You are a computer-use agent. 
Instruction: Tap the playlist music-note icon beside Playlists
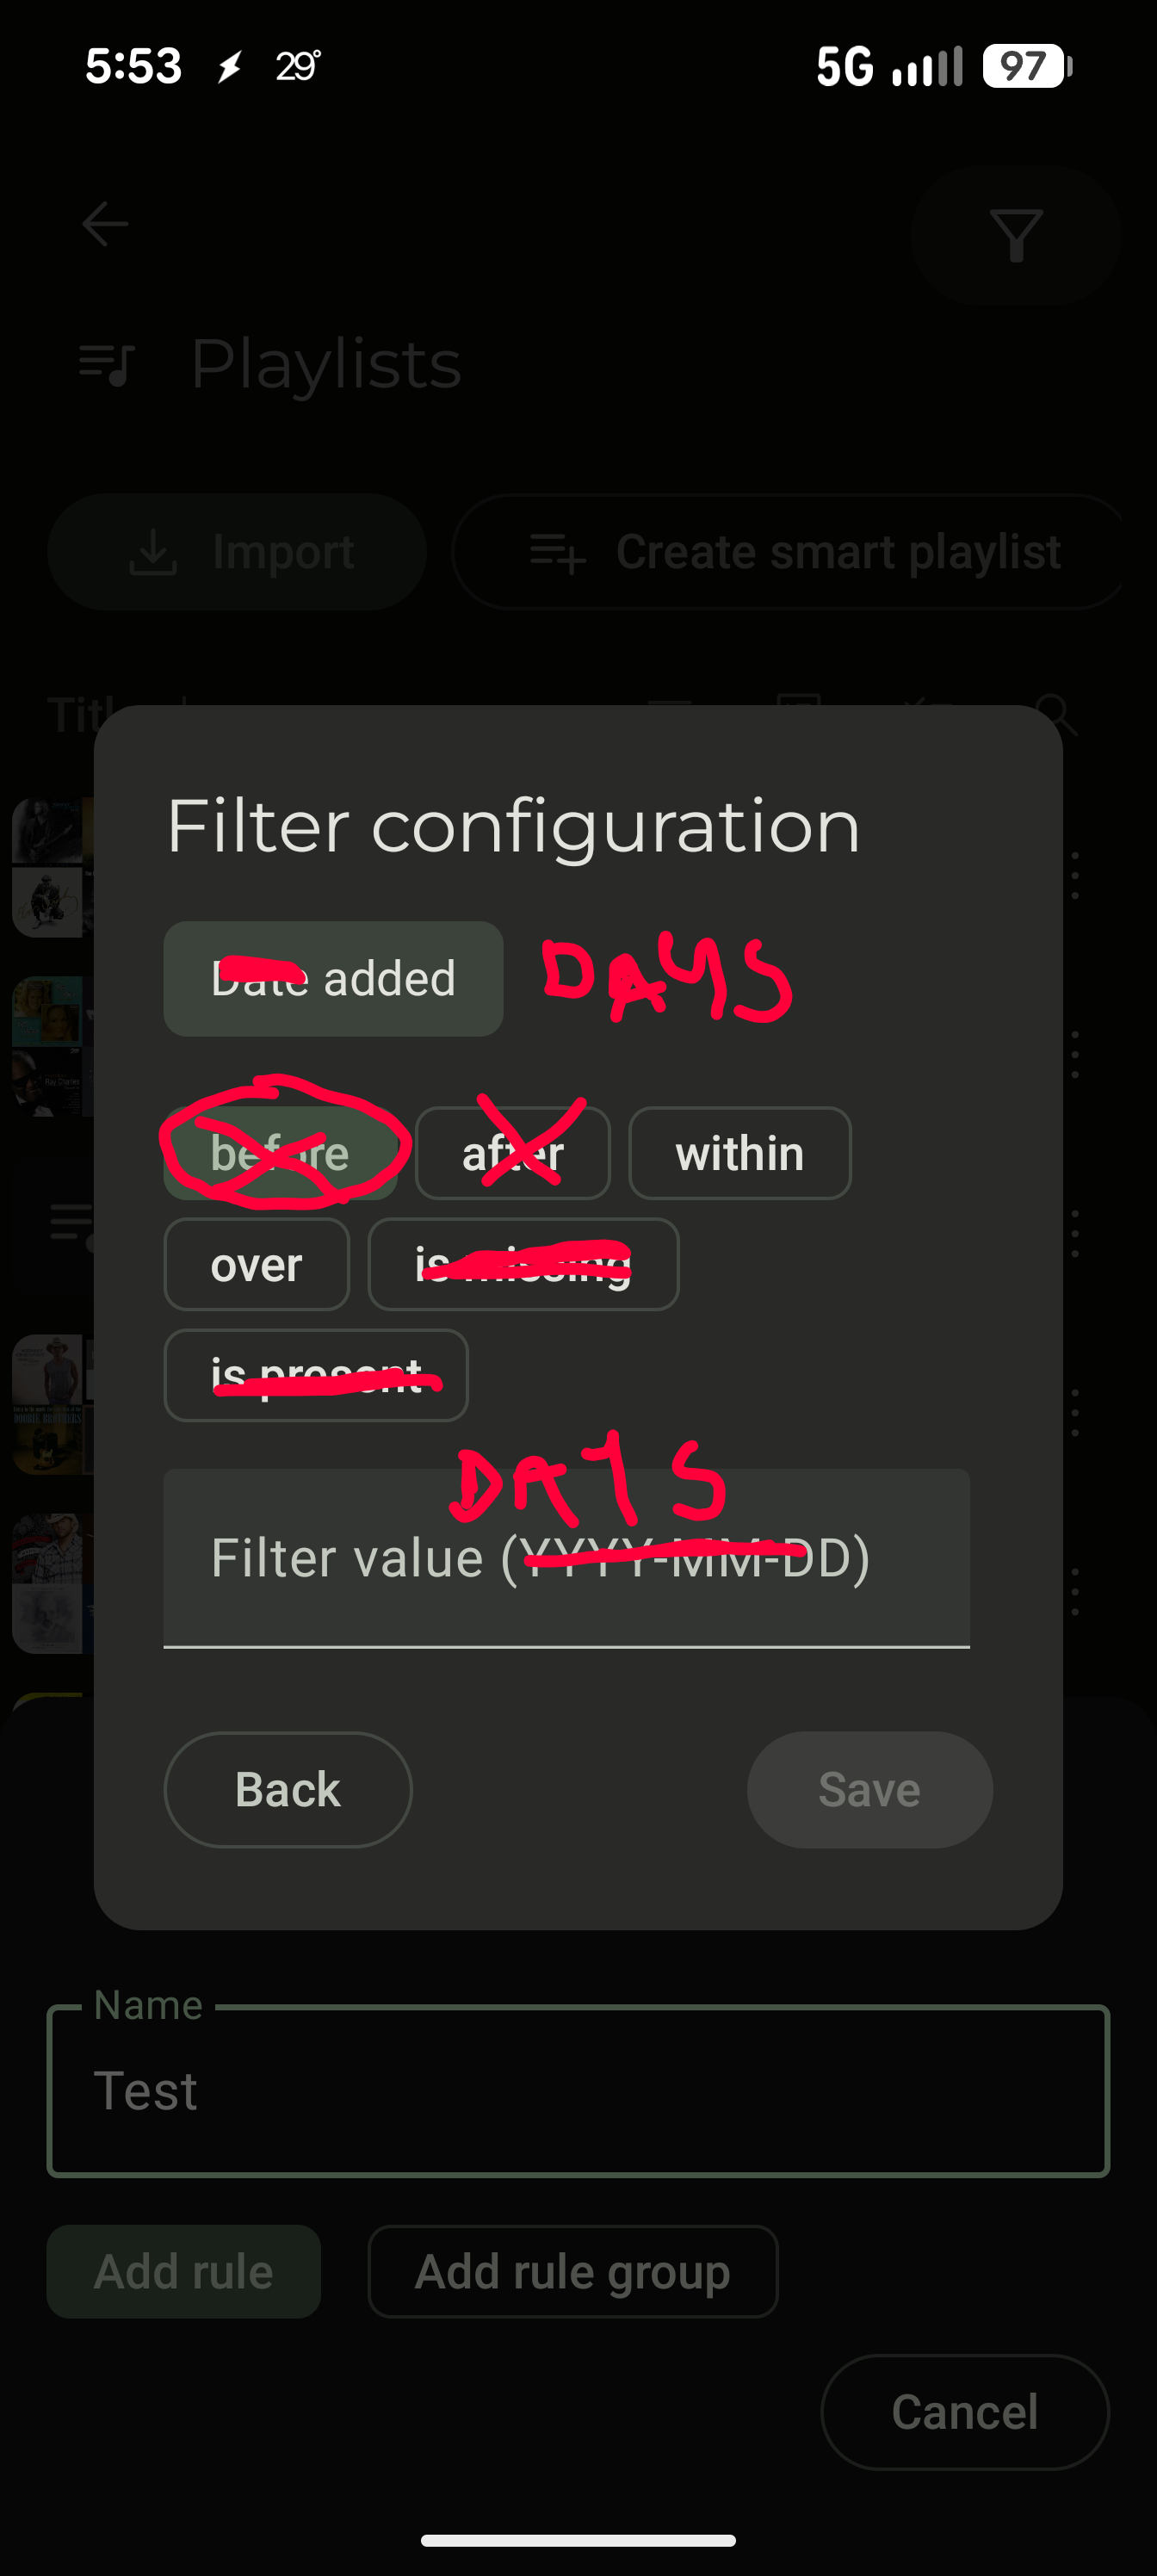pyautogui.click(x=106, y=363)
